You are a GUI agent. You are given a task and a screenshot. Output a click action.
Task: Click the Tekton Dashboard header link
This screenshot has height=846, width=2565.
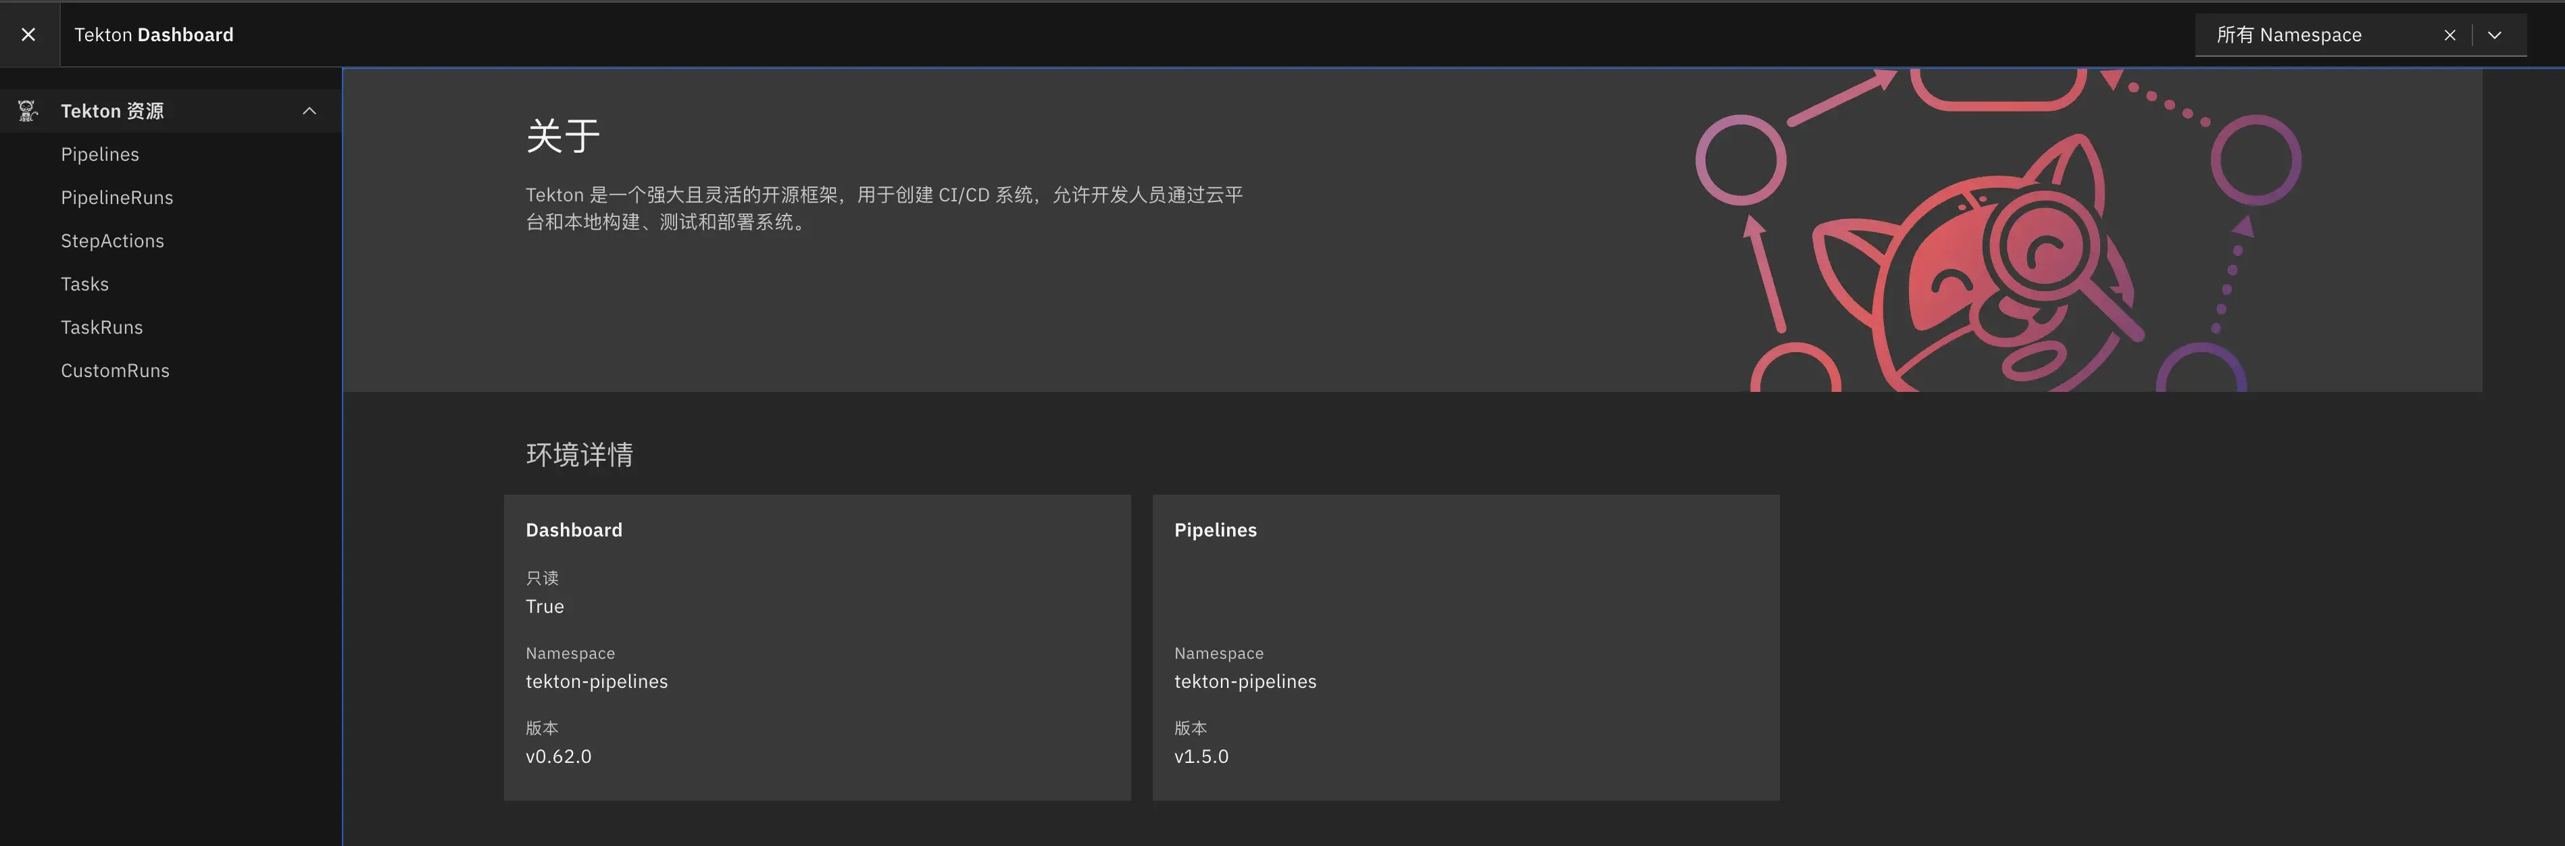point(153,35)
